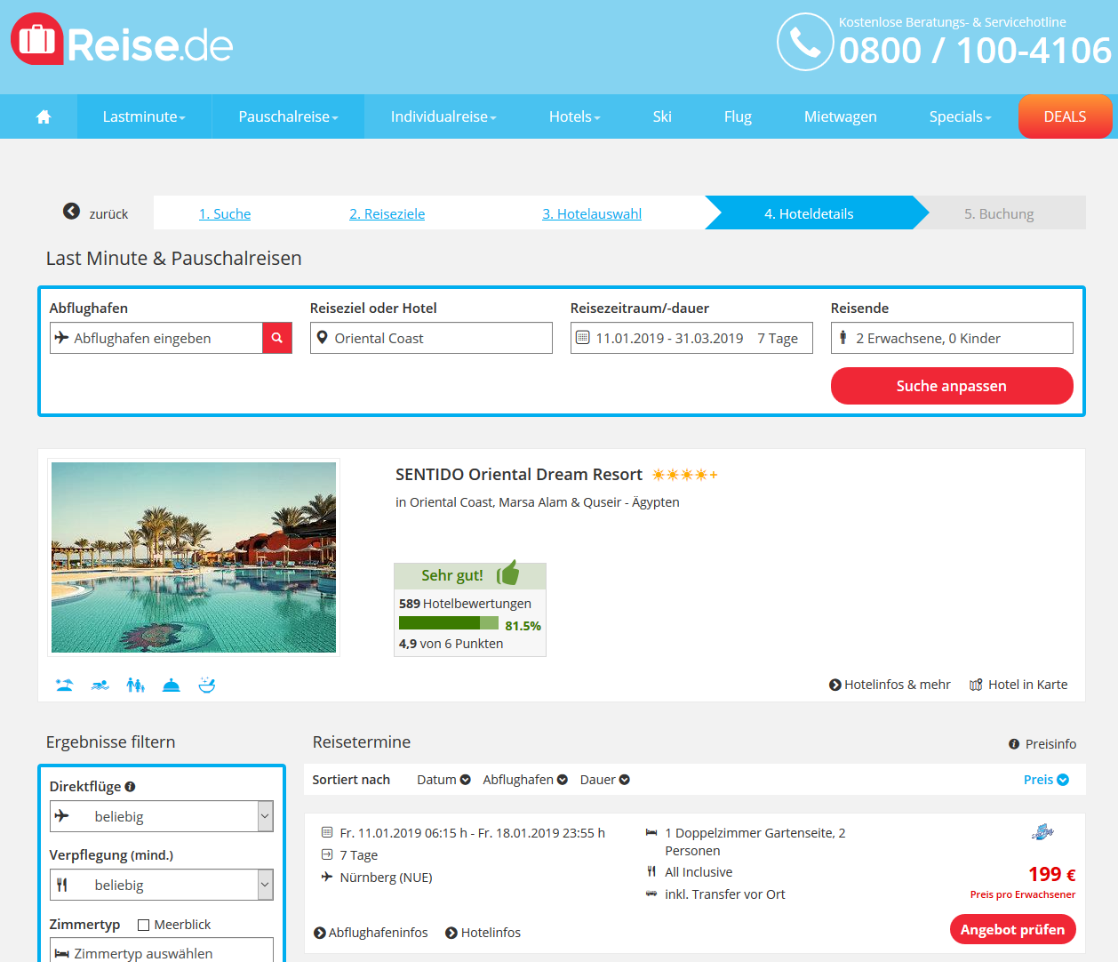Open Abflughafeninfos link
Viewport: 1118px width, 962px height.
pyautogui.click(x=371, y=933)
